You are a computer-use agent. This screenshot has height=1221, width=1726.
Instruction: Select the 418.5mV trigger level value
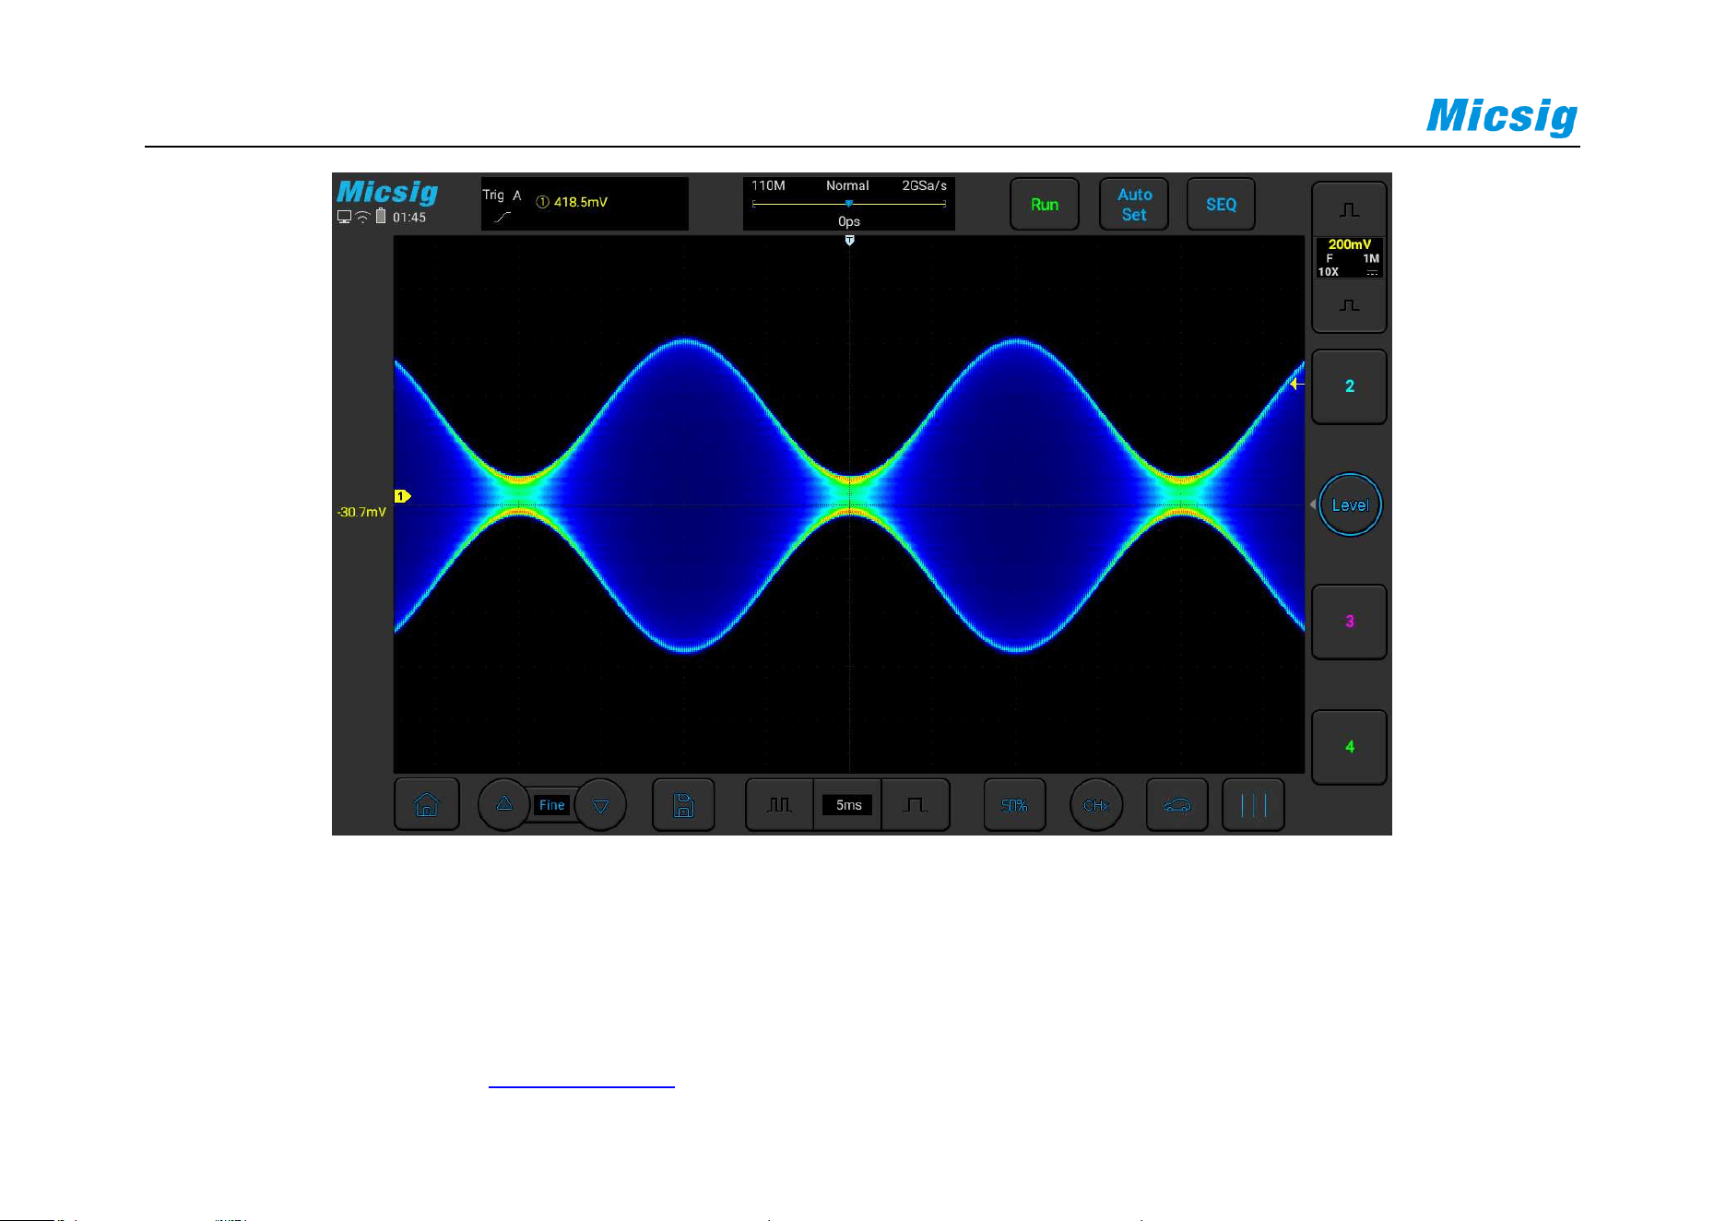(x=580, y=202)
